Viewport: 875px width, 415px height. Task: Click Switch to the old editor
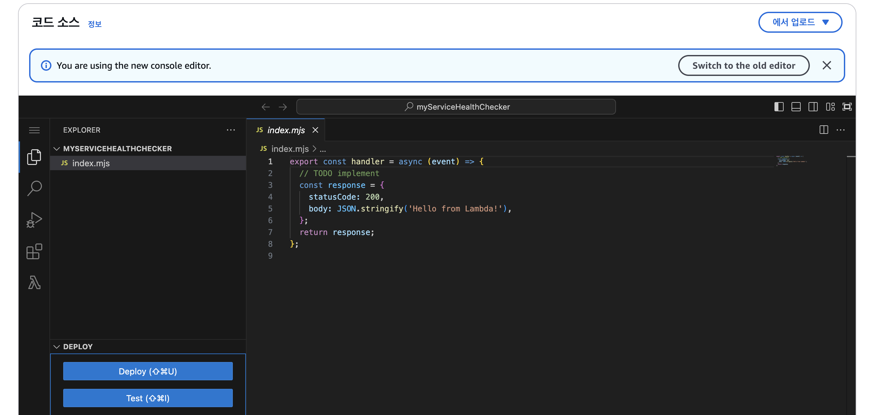[x=743, y=65]
